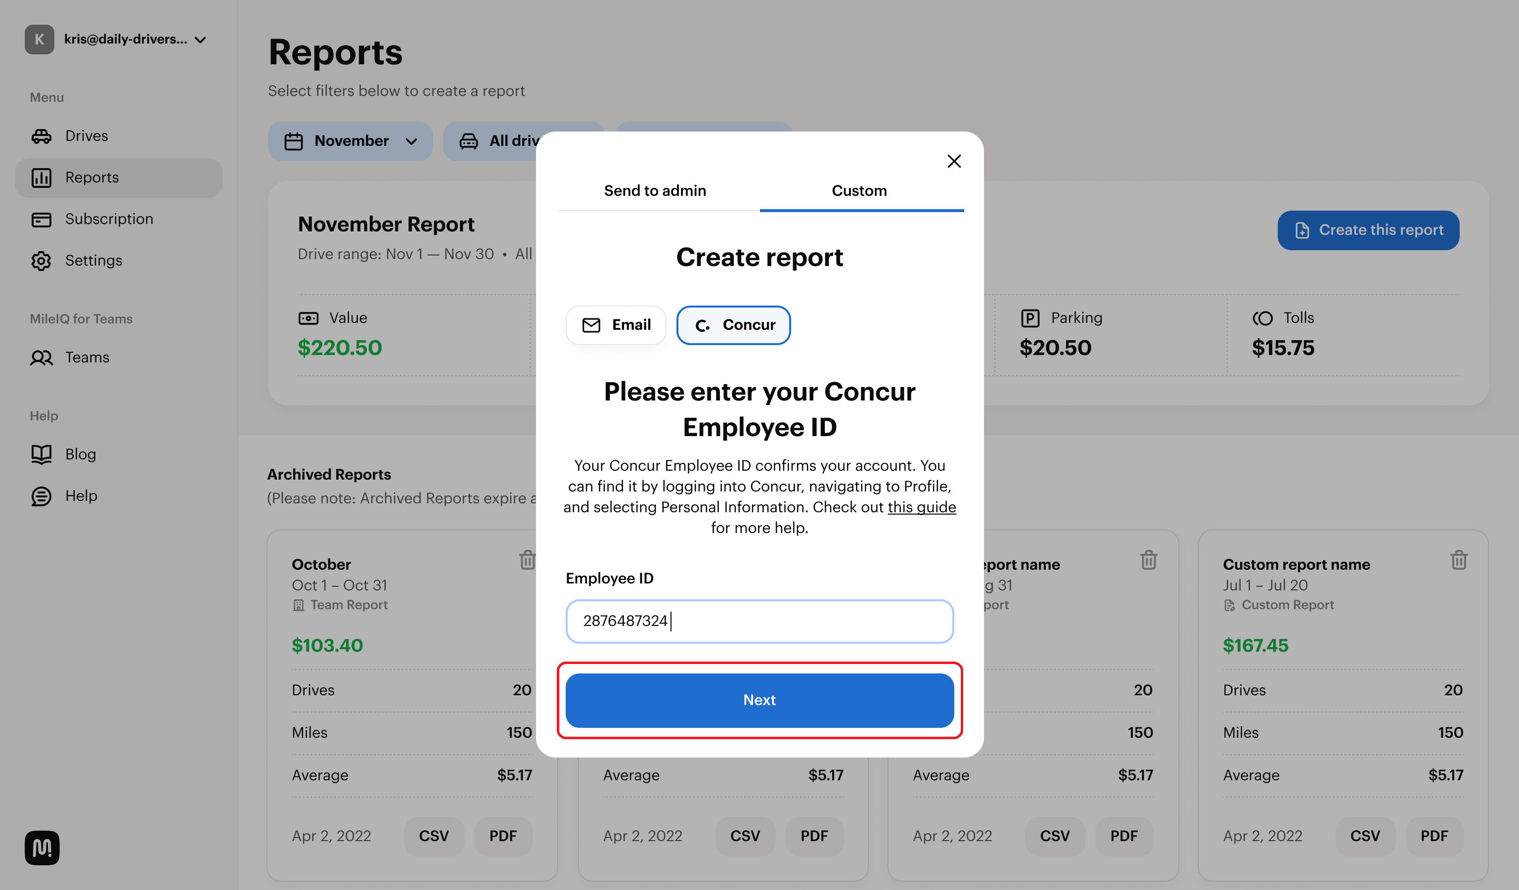Screen dimensions: 1519x890
Task: Click the envelope icon on Email option
Action: click(591, 325)
